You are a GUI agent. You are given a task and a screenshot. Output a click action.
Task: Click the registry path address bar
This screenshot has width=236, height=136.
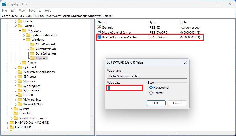(x=118, y=16)
